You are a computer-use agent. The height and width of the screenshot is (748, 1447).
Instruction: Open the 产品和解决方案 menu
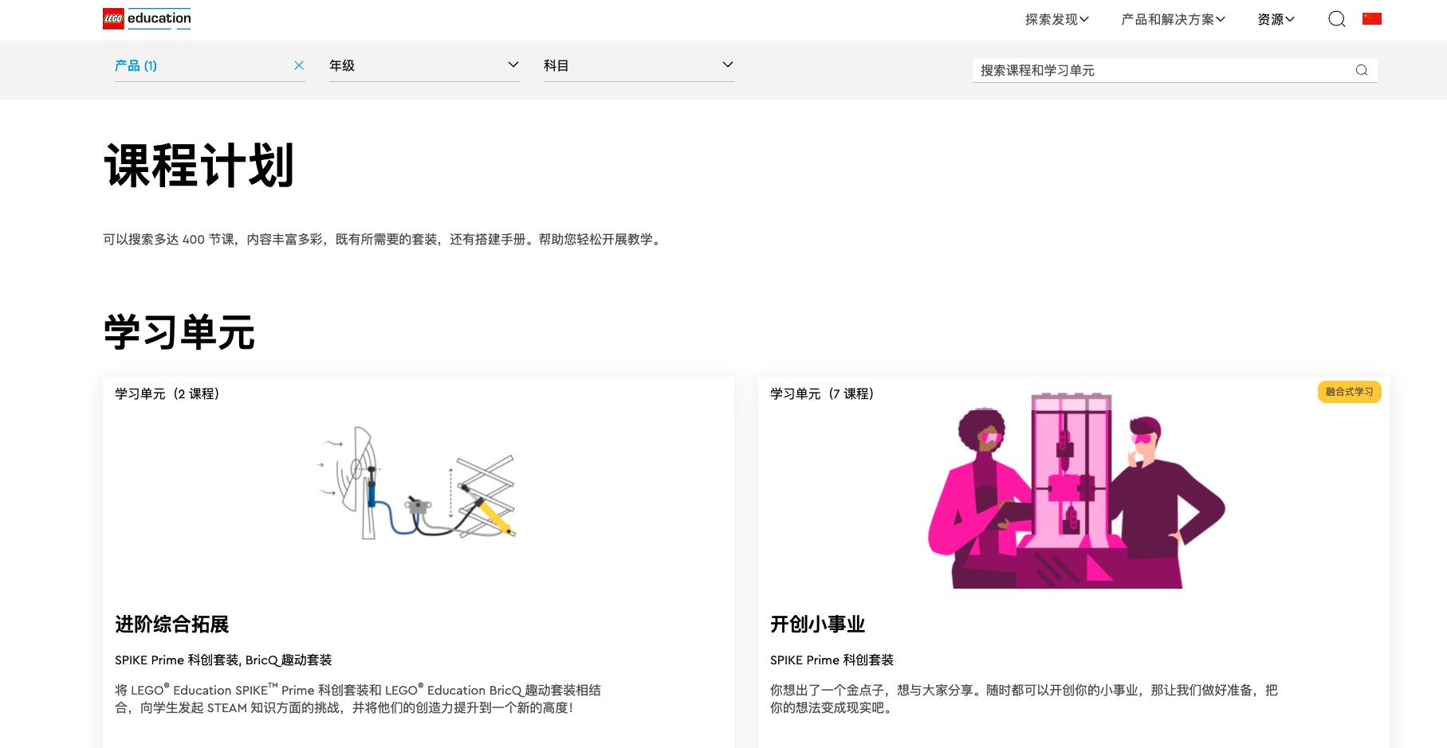[1173, 18]
